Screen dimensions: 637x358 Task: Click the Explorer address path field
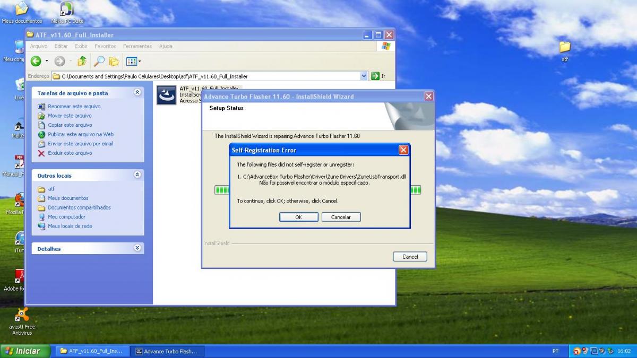(210, 76)
